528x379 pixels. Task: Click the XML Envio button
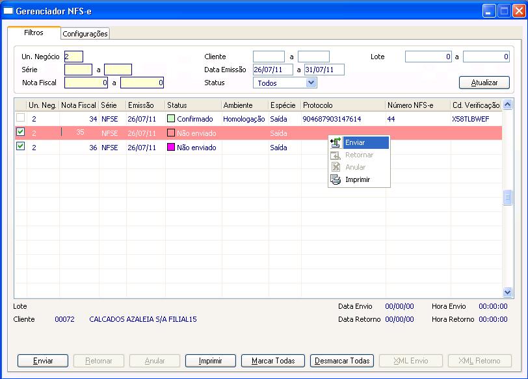pos(411,361)
